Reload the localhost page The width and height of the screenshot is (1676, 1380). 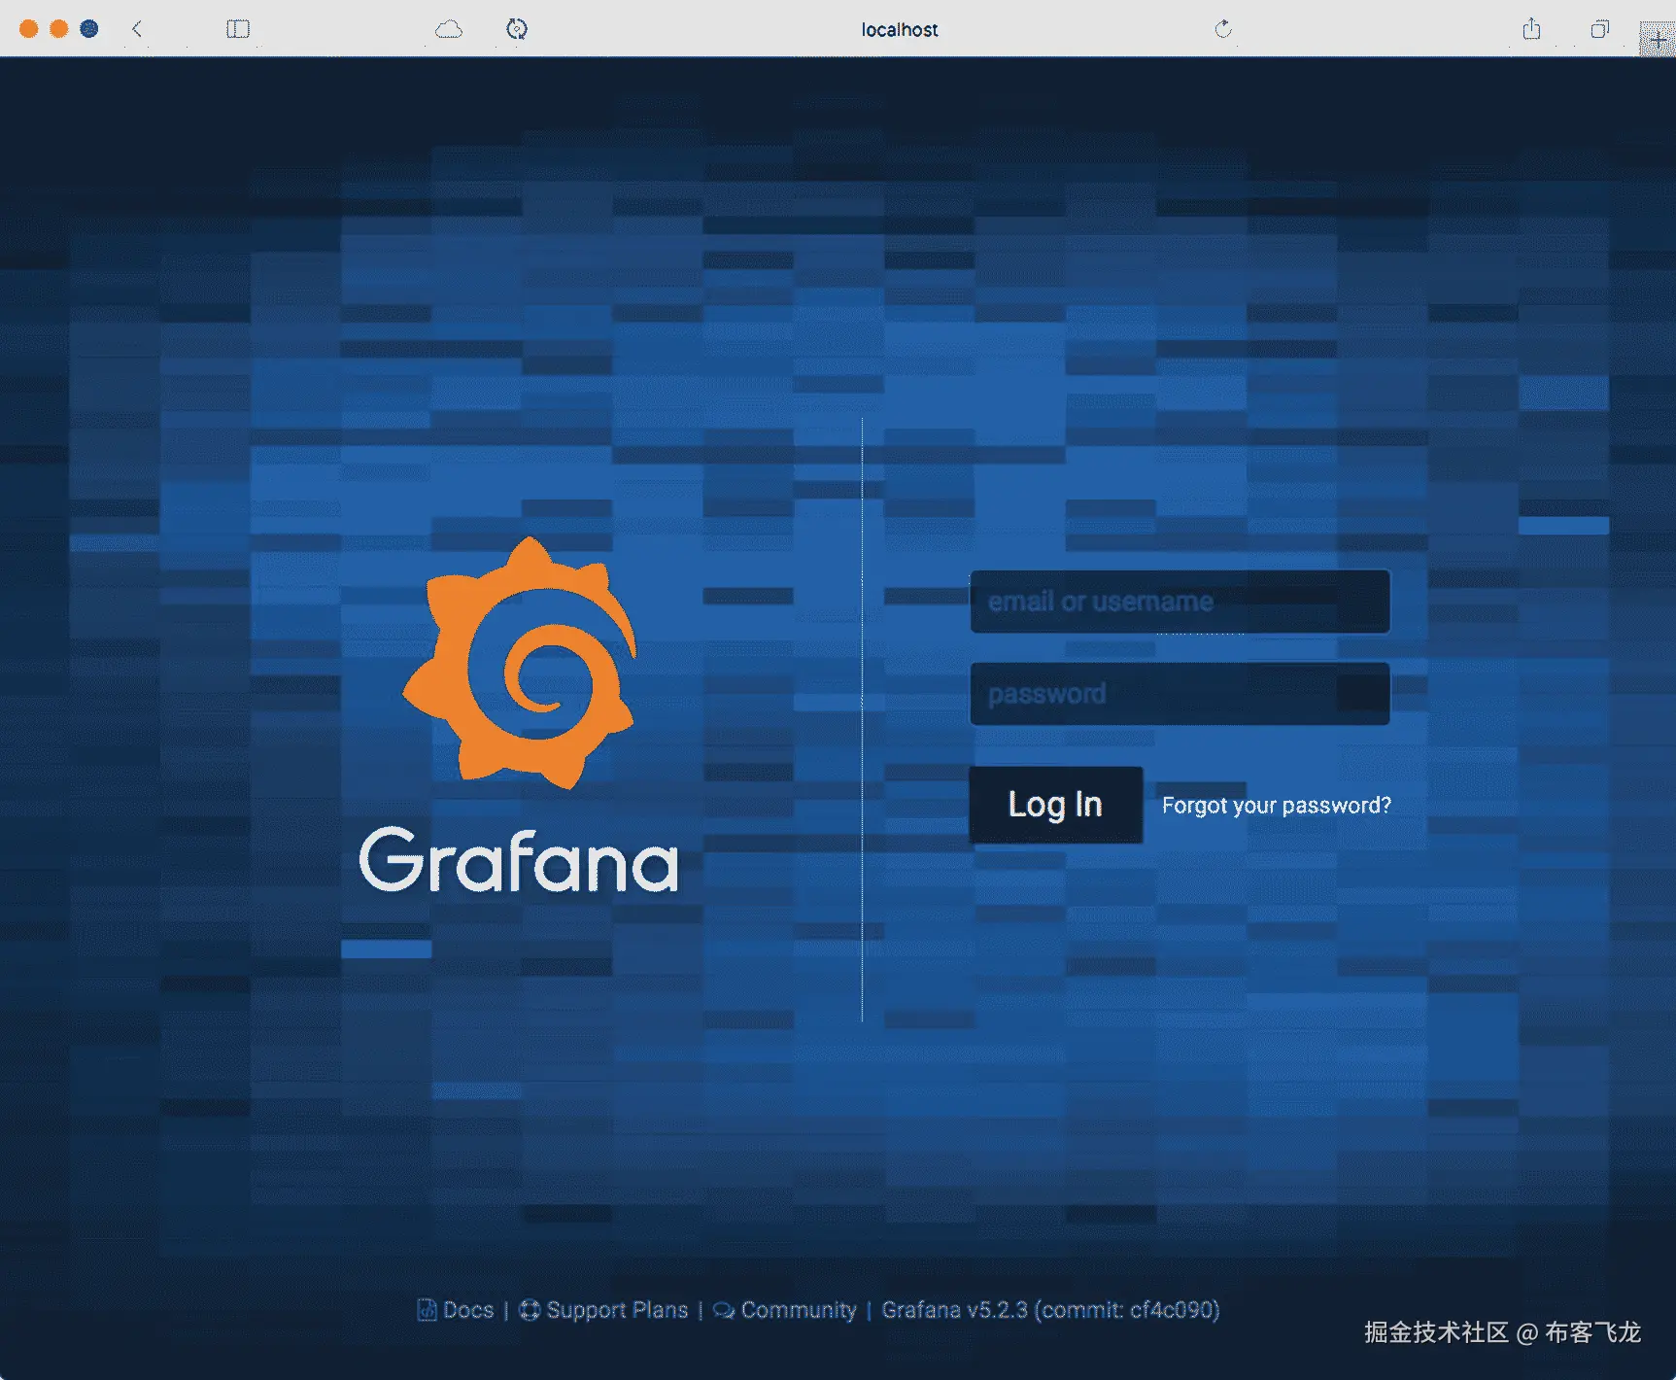[x=1223, y=29]
